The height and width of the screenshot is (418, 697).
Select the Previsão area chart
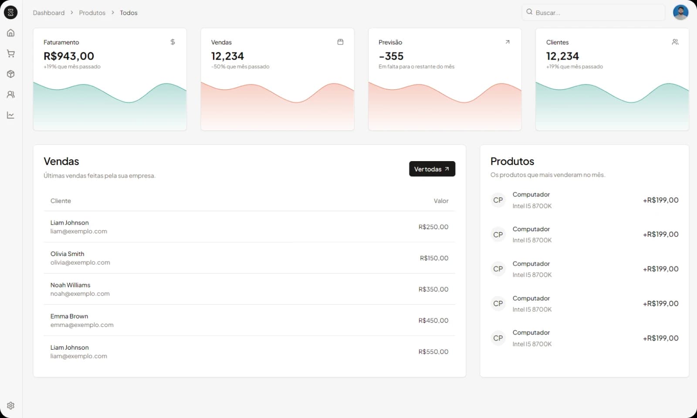(x=445, y=106)
